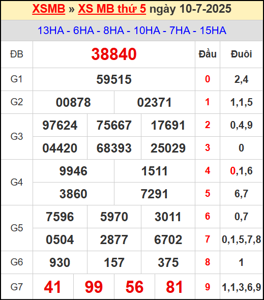Click the Đầu column header
The image size is (264, 300).
click(x=208, y=54)
